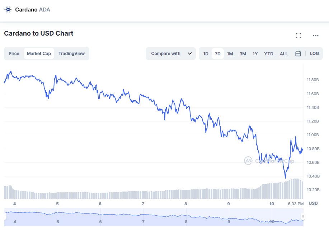Open the TradingView tab
The height and width of the screenshot is (230, 329).
(71, 54)
